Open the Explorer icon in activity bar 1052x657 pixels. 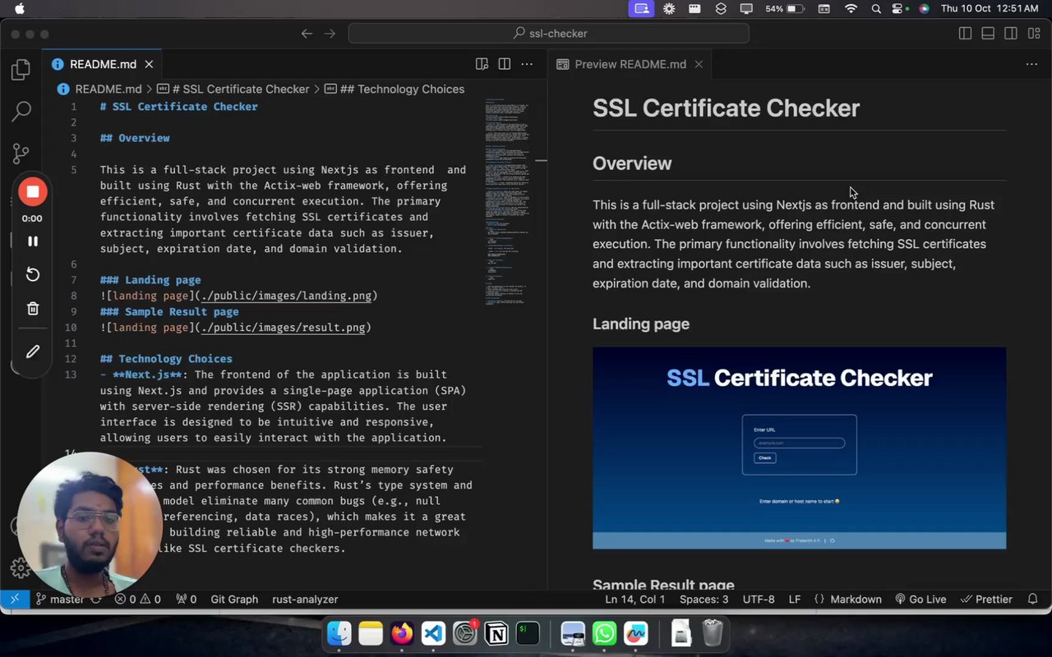(21, 70)
